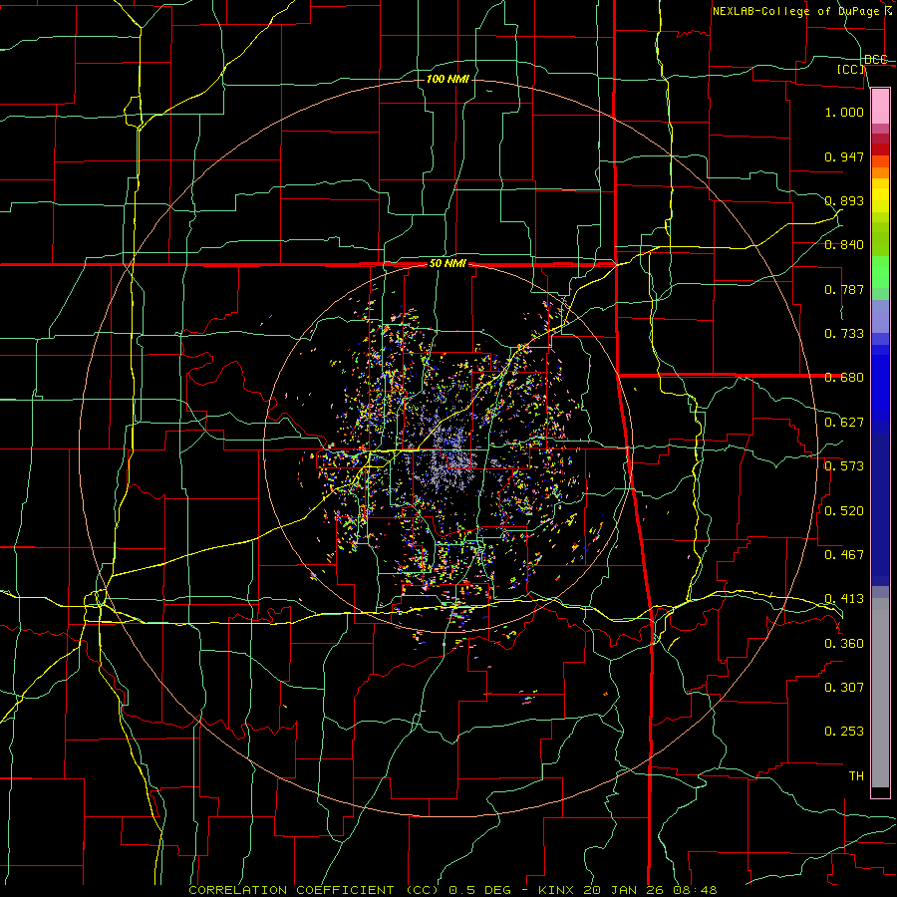Click the Correlation Coefficient caption at bottom
Screen dimensions: 897x897
(x=452, y=890)
